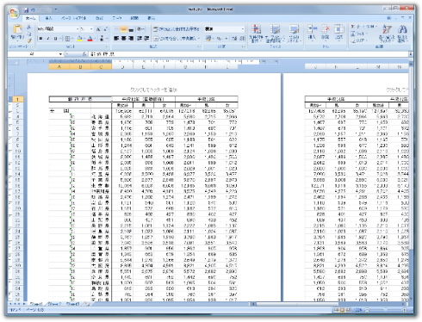Open the font name combo box
The width and height of the screenshot is (422, 322).
coord(58,29)
